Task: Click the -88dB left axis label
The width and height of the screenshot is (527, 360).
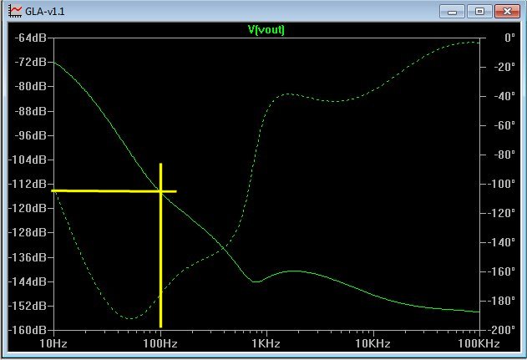Action: (x=30, y=111)
